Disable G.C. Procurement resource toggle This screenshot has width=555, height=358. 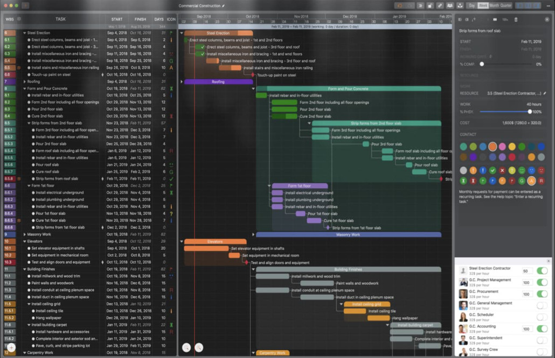click(542, 294)
